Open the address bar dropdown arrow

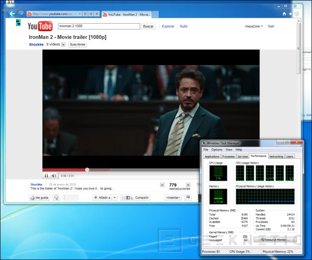point(80,14)
